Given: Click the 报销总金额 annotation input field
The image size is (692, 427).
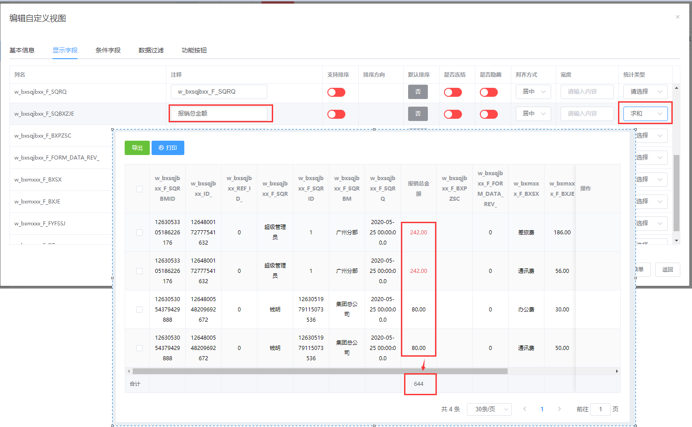Looking at the screenshot, I should [219, 114].
